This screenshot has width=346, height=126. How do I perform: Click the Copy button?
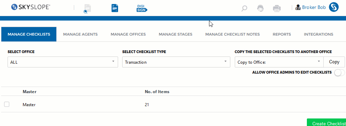tap(334, 62)
